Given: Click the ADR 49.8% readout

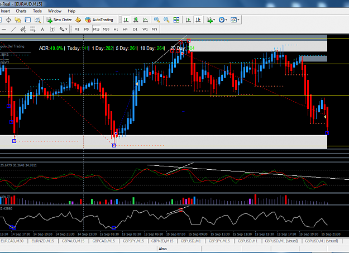Looking at the screenshot, I should (51, 48).
